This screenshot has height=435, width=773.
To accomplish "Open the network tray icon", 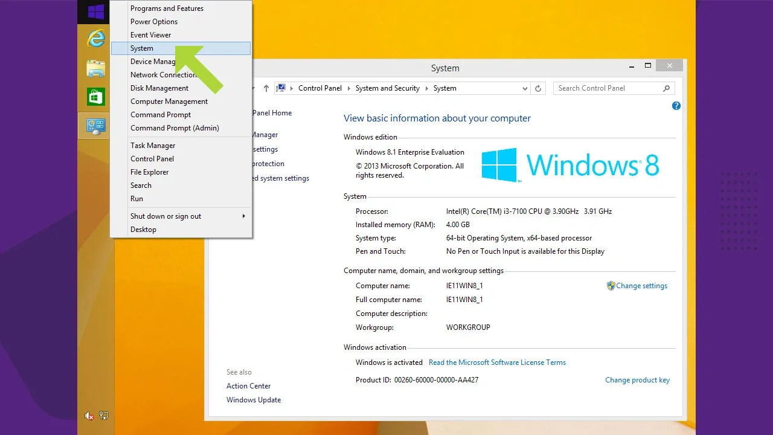I will click(x=104, y=416).
